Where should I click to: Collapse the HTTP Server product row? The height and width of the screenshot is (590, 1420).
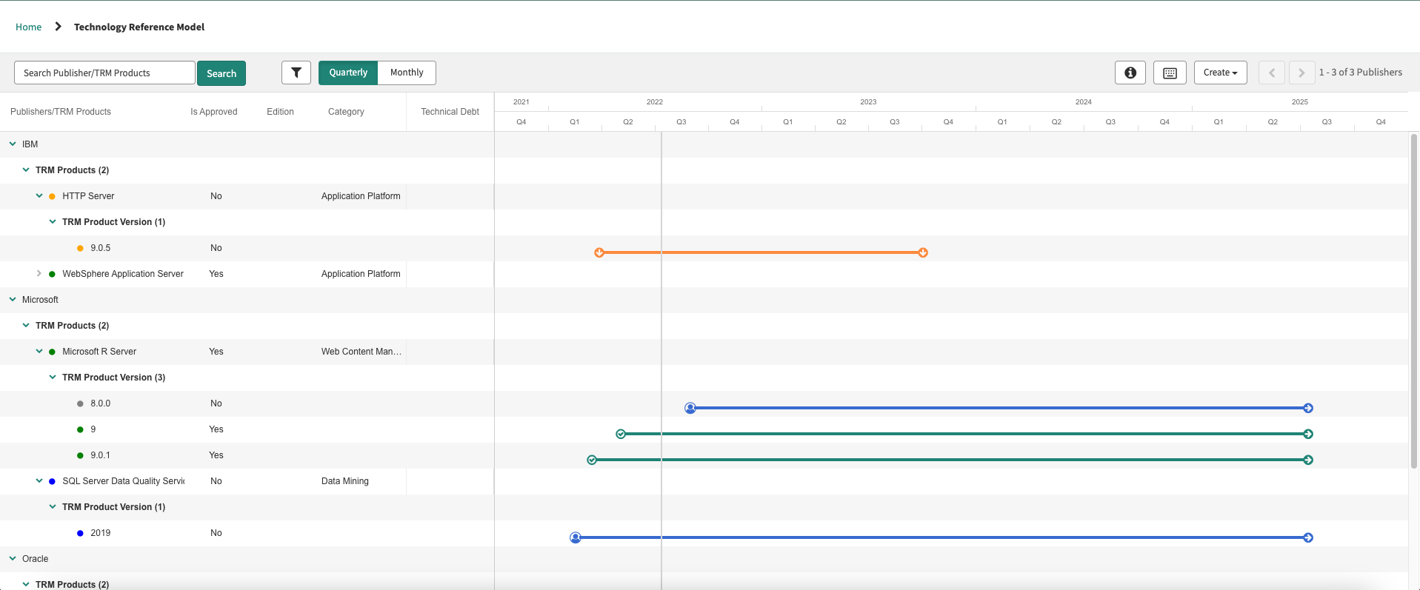tap(39, 195)
